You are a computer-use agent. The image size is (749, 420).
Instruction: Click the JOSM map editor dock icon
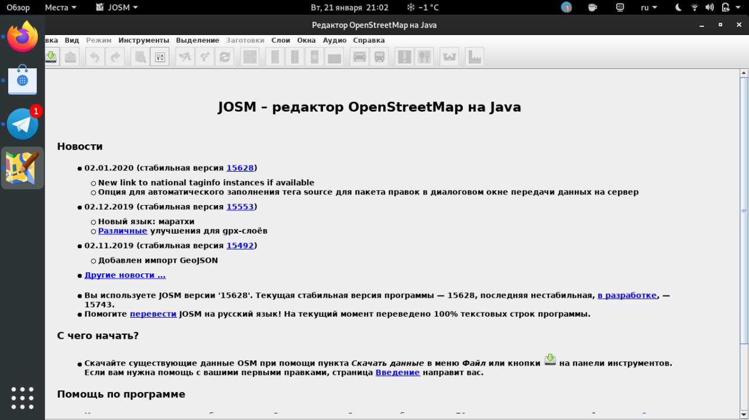(22, 168)
